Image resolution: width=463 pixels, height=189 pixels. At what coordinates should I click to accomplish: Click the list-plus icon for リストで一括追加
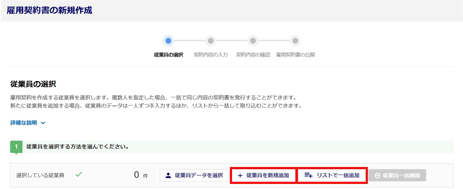[x=308, y=175]
